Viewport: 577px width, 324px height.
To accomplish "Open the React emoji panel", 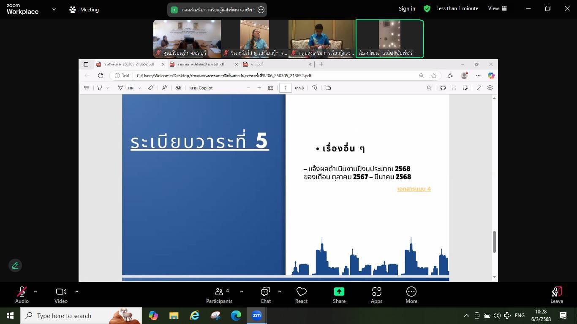I will [x=301, y=295].
